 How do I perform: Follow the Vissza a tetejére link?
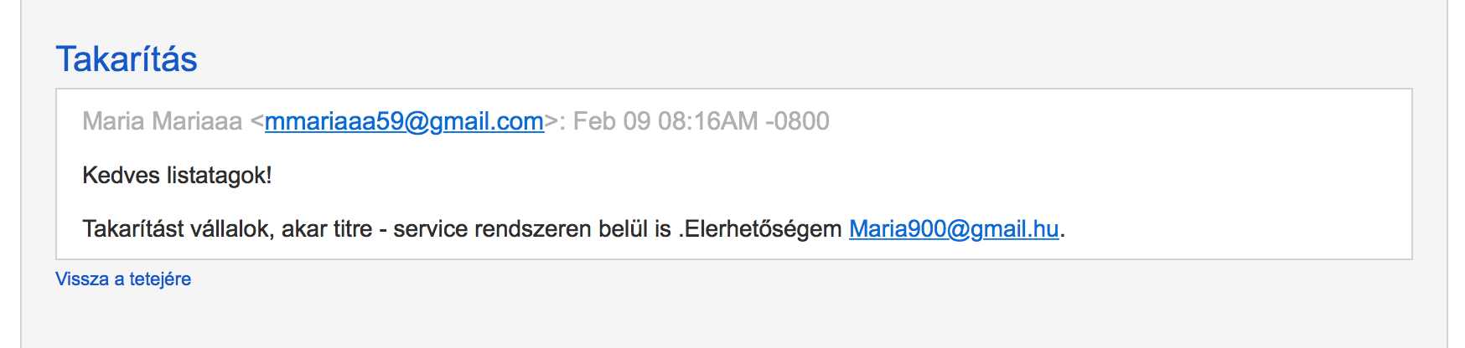click(123, 279)
